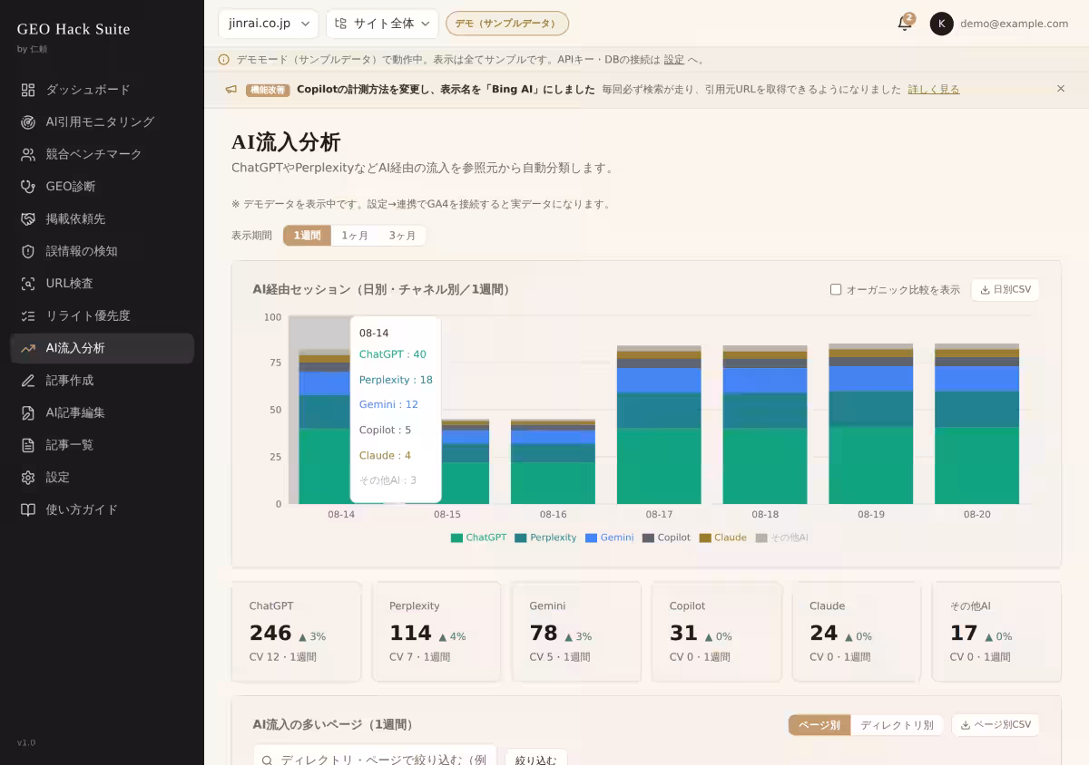
Task: Click the 08-20 stacked bar
Action: 976,423
